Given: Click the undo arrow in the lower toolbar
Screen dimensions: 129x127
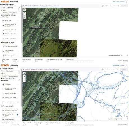Looking at the screenshot, I should pos(110,69).
